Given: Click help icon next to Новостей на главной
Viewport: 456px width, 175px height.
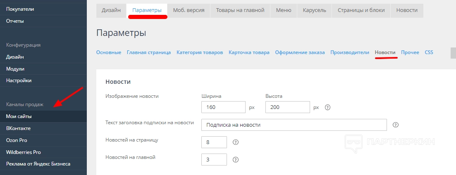Looking at the screenshot, I should [x=236, y=160].
